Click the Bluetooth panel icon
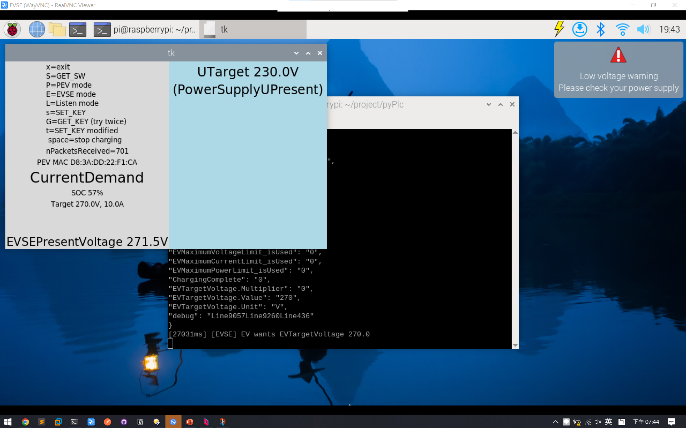This screenshot has width=686, height=428. click(x=601, y=30)
